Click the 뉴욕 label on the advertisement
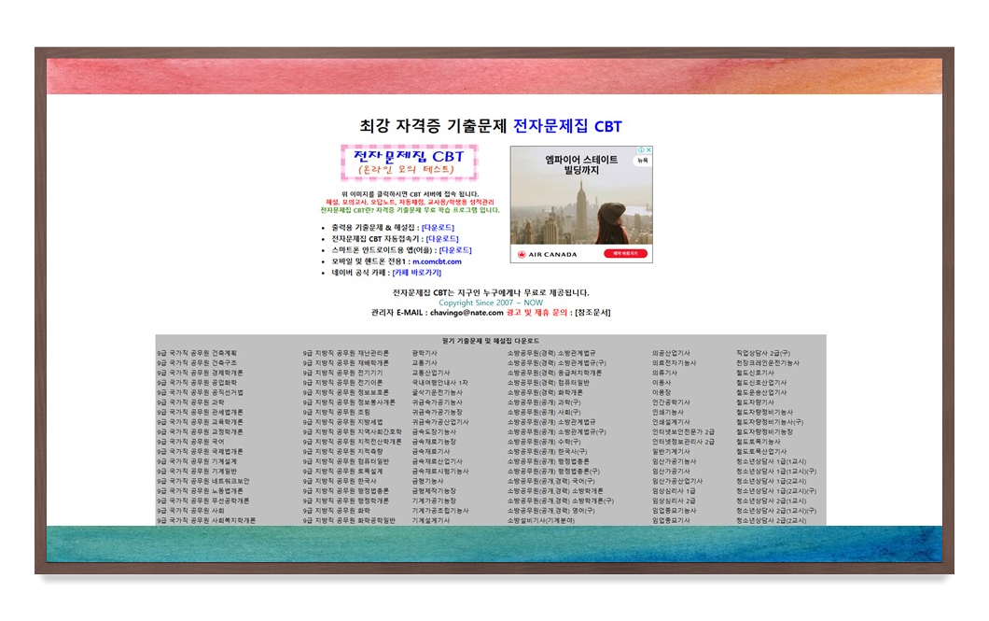The height and width of the screenshot is (621, 989). 642,160
